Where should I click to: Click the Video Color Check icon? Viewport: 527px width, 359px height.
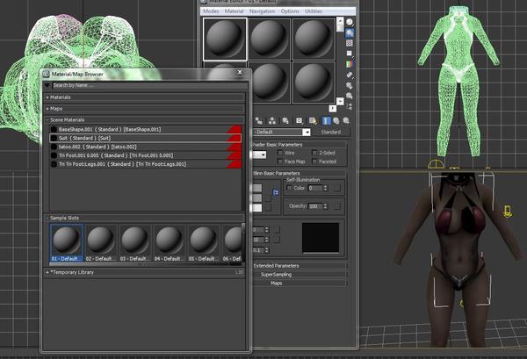[350, 64]
